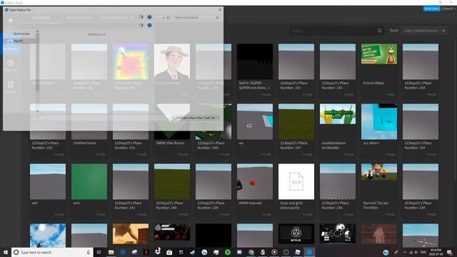
Task: Open the Microsoft Store taskbar icon
Action: click(169, 252)
